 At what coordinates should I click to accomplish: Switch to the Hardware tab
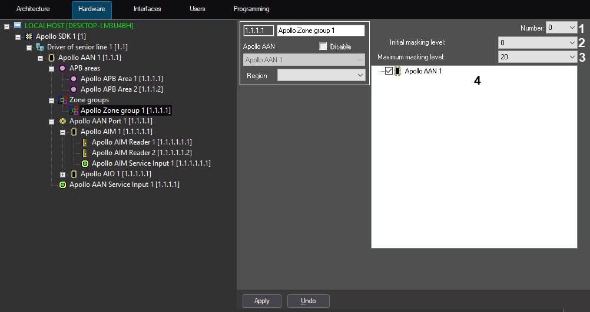(92, 9)
